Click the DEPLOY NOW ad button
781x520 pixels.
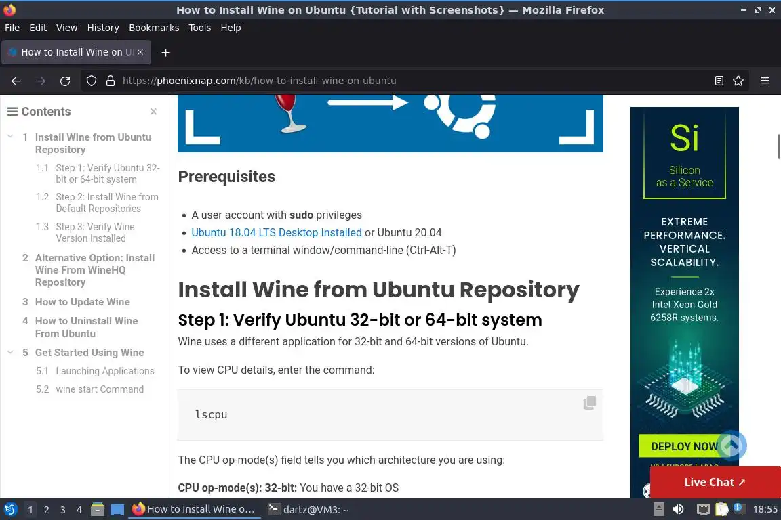coord(683,446)
